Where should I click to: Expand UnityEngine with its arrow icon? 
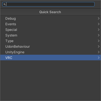point(99,52)
